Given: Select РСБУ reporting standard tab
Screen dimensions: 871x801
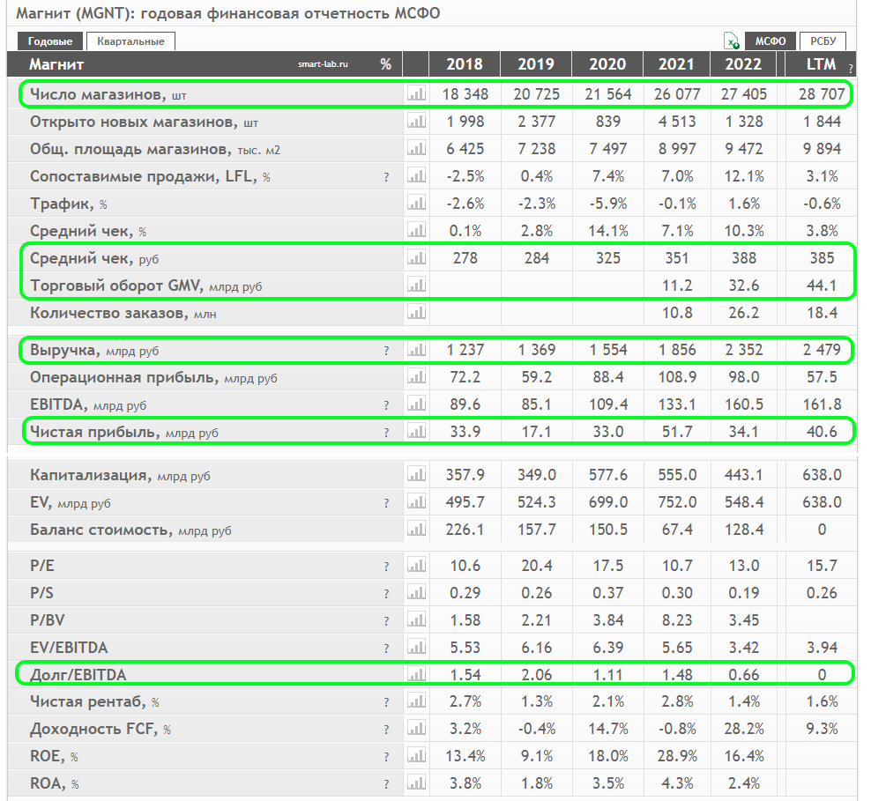Looking at the screenshot, I should click(x=823, y=41).
